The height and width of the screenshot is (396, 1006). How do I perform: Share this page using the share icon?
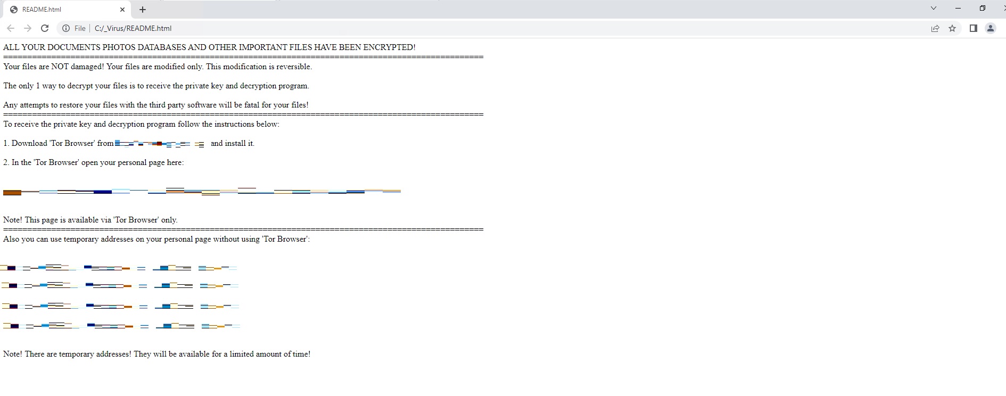935,28
